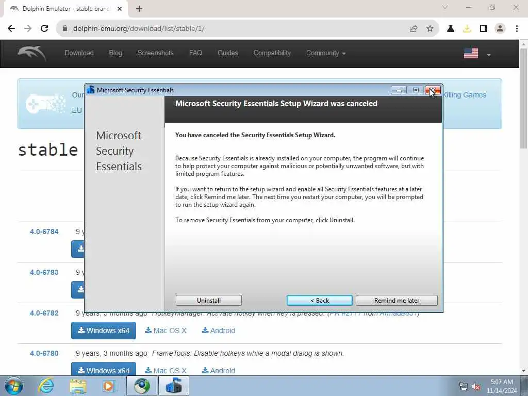The height and width of the screenshot is (396, 528).
Task: Click the < Back button in the setup wizard
Action: (320, 301)
